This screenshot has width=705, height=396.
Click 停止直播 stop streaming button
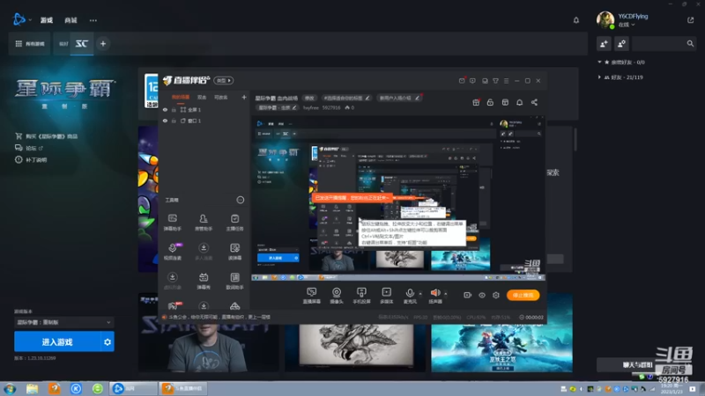(x=523, y=295)
